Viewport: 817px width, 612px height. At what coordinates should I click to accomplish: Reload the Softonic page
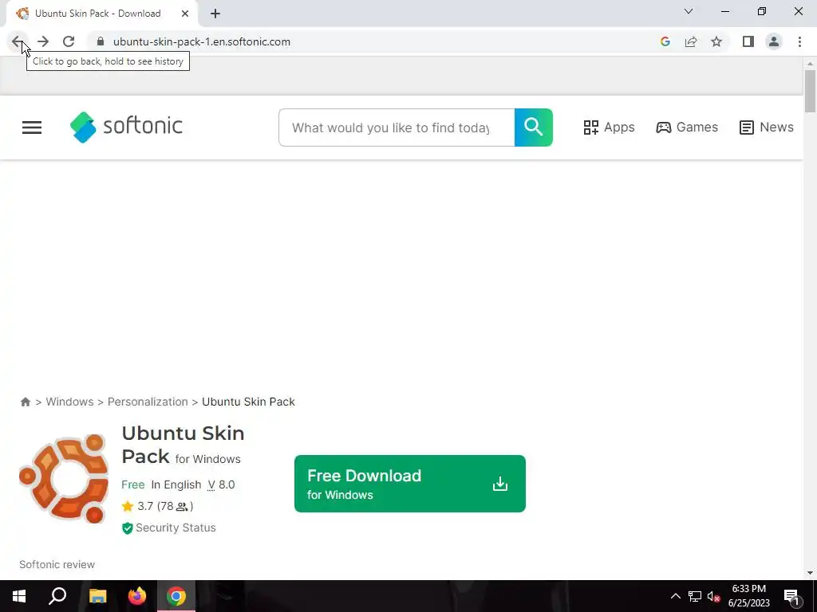coord(69,41)
